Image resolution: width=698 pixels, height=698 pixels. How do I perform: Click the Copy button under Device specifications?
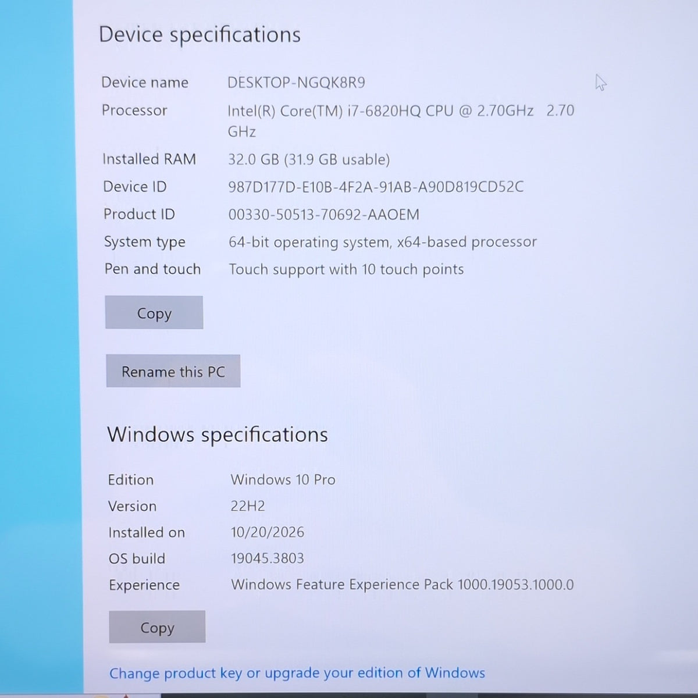[154, 313]
